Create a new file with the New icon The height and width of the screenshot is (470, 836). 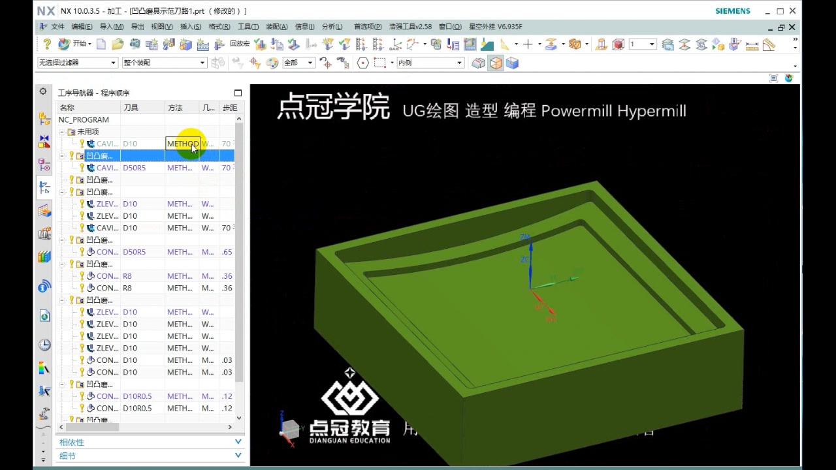point(101,44)
